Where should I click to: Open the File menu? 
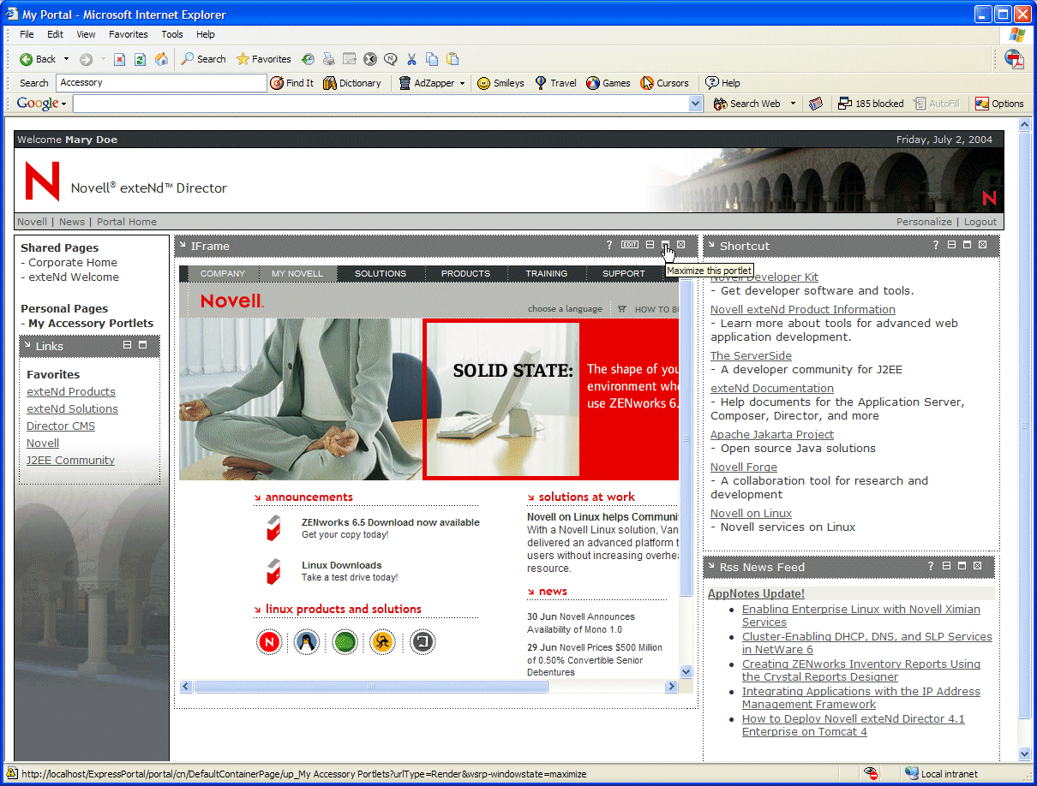pyautogui.click(x=27, y=34)
